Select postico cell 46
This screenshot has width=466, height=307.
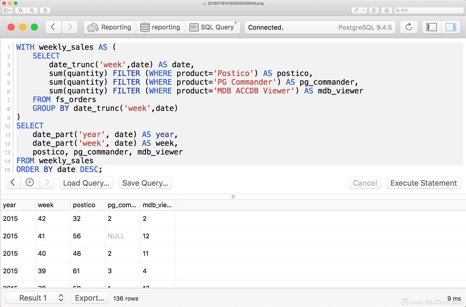88,253
